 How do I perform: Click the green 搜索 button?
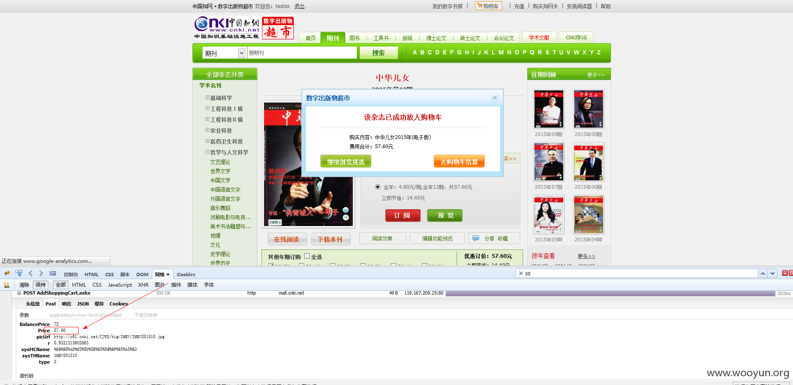(x=378, y=53)
